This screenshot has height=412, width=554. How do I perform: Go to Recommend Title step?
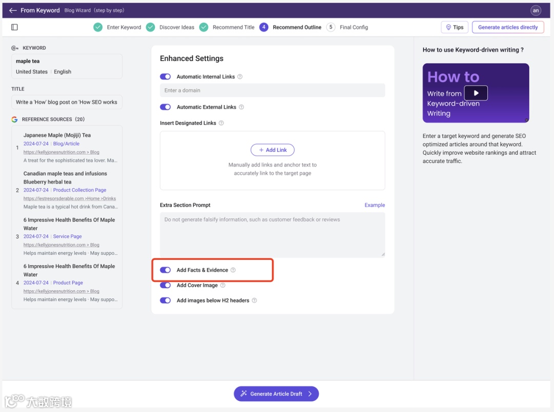click(233, 27)
